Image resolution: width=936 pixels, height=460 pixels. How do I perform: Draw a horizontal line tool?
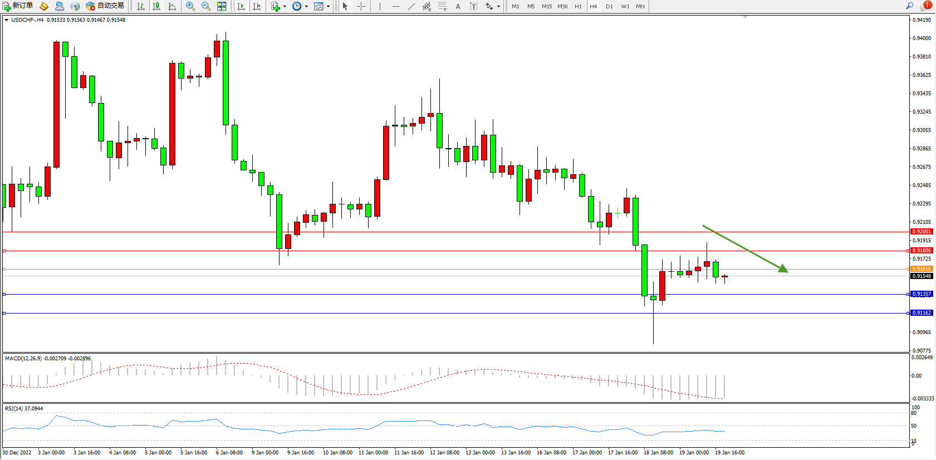point(395,6)
